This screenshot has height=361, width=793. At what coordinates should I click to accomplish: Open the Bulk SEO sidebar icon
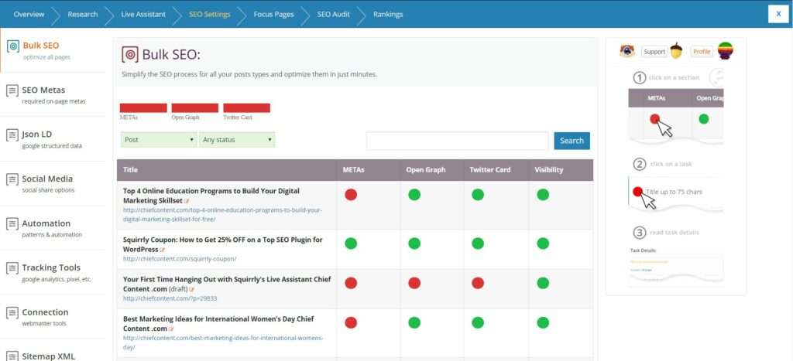click(13, 46)
